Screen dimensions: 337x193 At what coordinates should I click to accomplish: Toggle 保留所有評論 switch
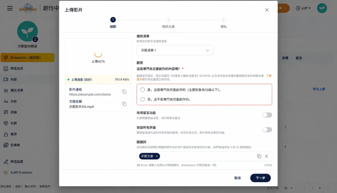click(x=267, y=129)
